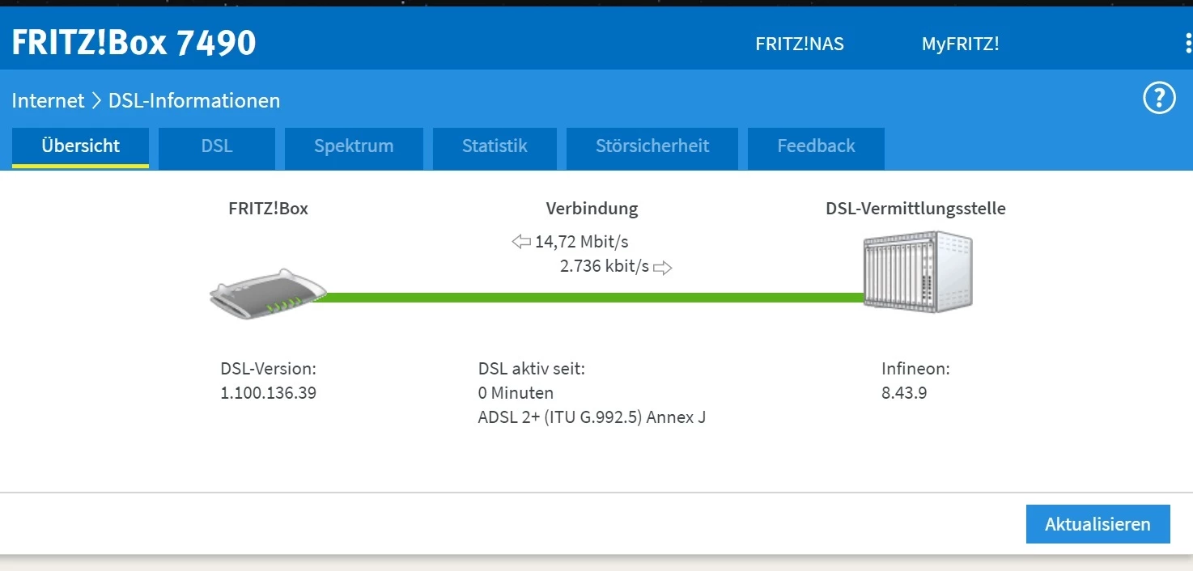Click the upstream right arrow icon

(663, 267)
